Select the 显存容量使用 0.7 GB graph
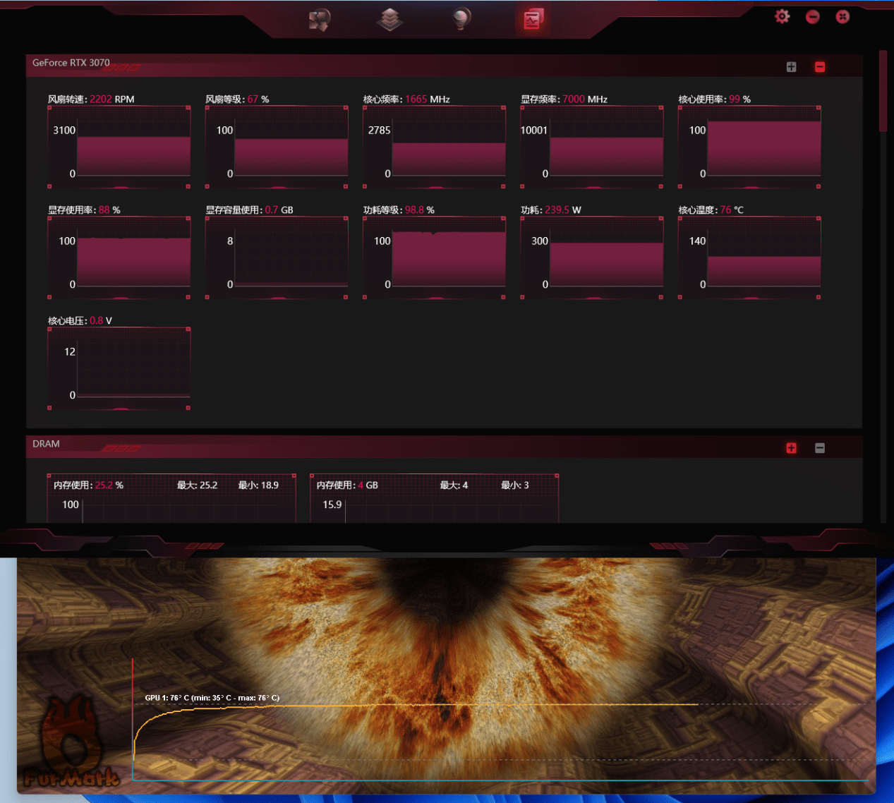Screen dimensions: 894x803 coord(277,258)
